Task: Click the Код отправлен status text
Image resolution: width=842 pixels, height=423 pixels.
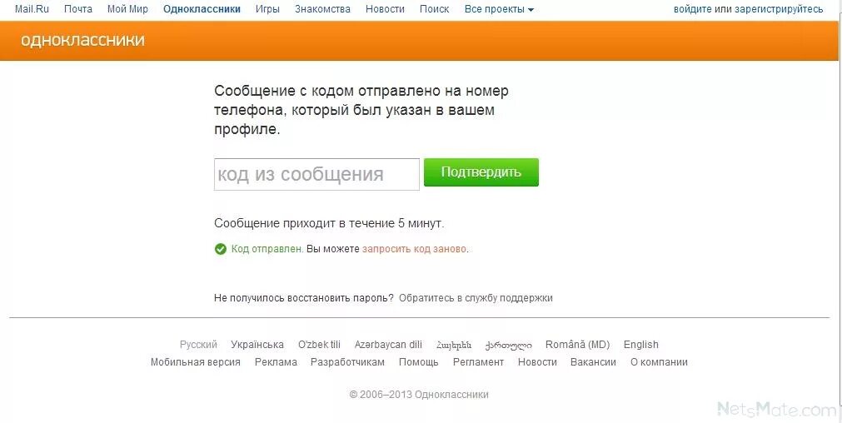Action: [x=267, y=249]
